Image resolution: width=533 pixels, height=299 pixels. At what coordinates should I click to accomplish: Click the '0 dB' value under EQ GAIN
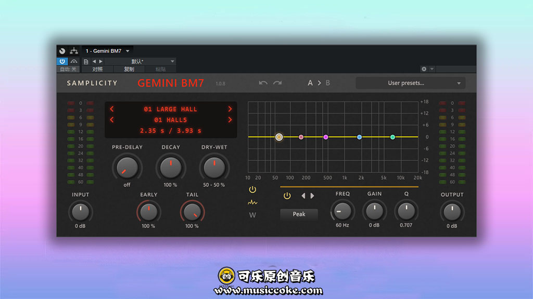point(374,225)
